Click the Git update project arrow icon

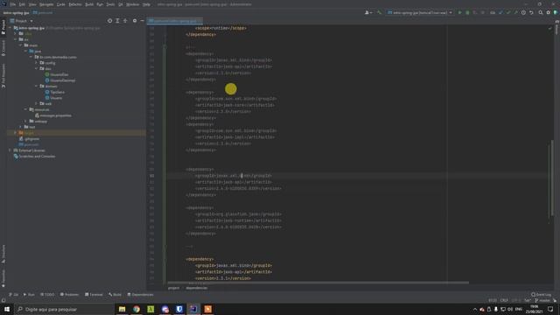point(500,12)
